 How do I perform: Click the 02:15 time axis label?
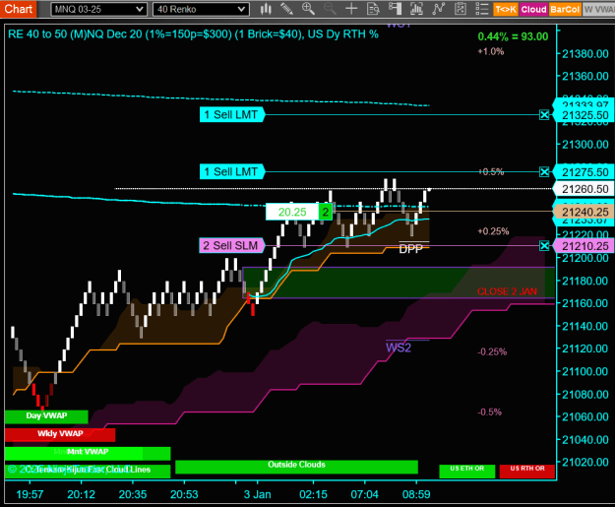click(313, 494)
